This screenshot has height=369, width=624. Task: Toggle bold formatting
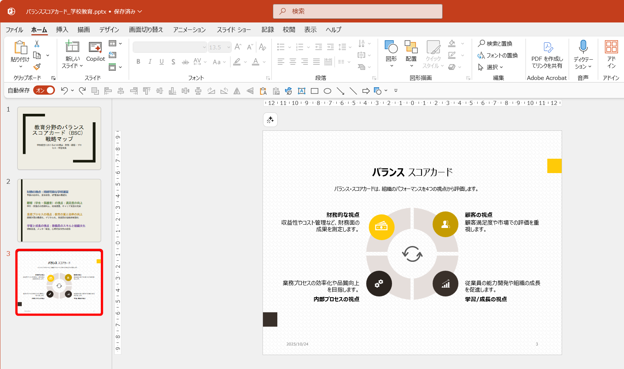tap(138, 62)
